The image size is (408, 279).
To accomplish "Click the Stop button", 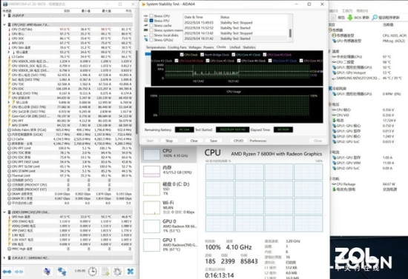I will [x=169, y=141].
